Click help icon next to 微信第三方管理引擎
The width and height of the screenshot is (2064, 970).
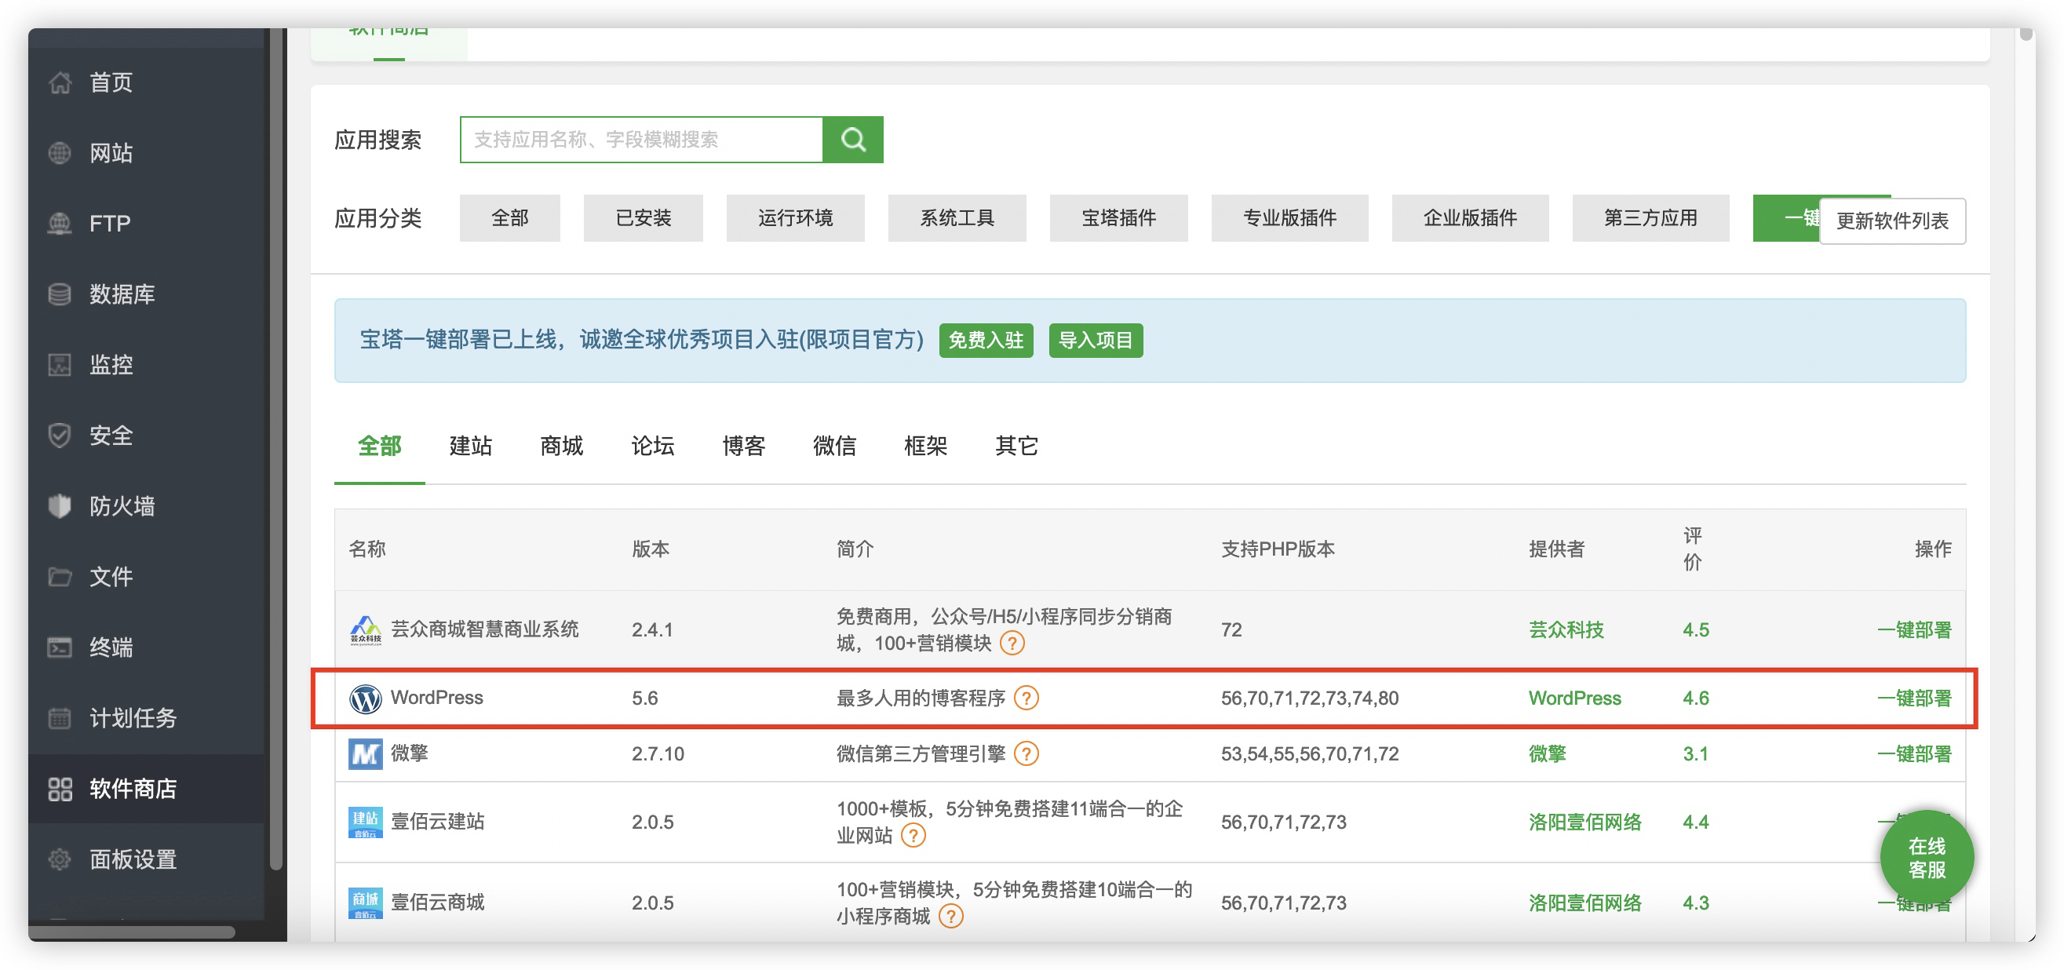click(x=1026, y=753)
